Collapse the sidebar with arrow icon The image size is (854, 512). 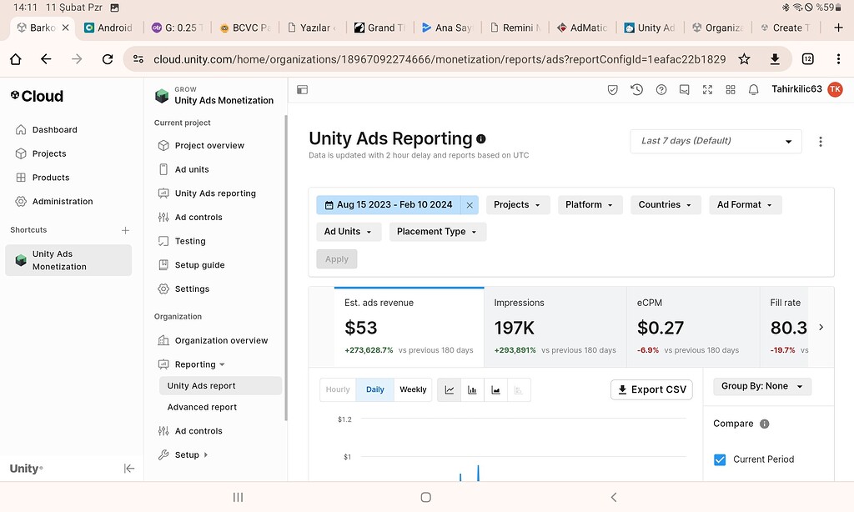pyautogui.click(x=129, y=469)
